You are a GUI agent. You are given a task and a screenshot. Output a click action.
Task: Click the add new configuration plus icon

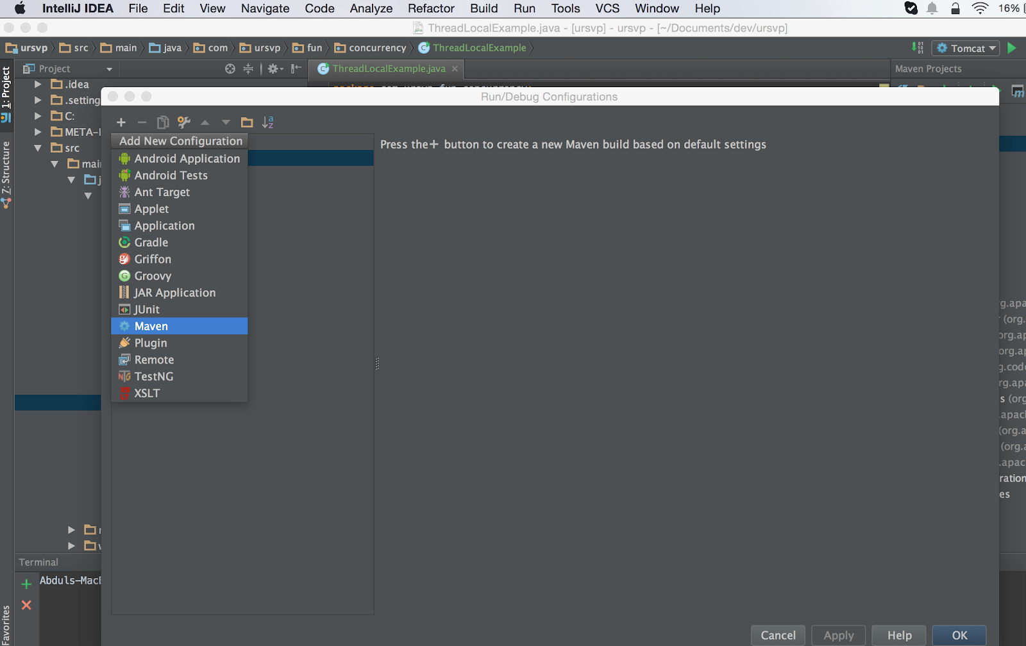121,122
